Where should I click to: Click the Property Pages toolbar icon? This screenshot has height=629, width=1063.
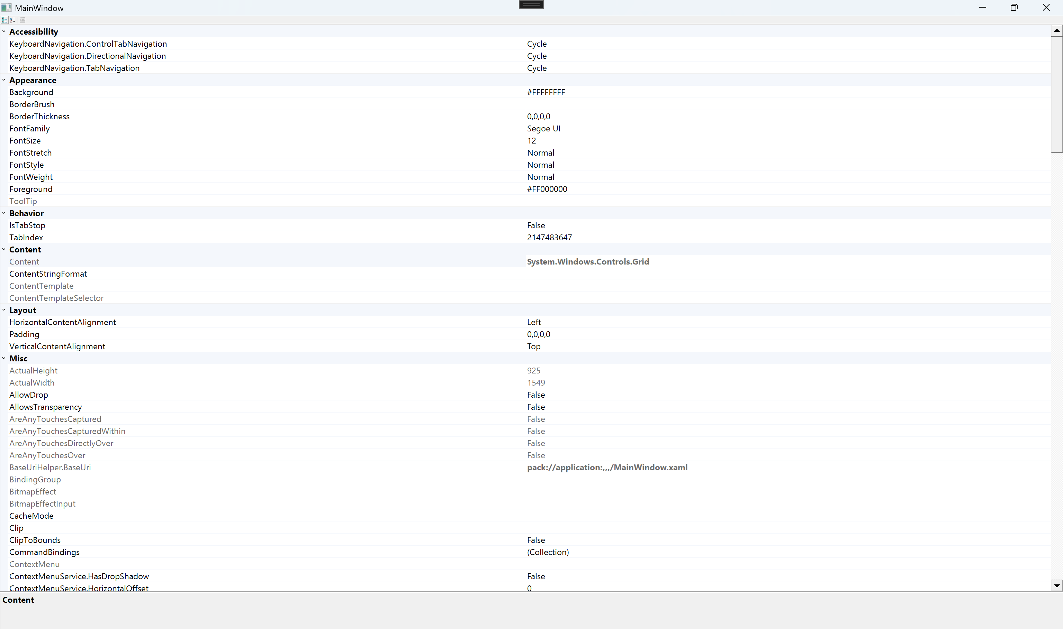click(x=23, y=20)
